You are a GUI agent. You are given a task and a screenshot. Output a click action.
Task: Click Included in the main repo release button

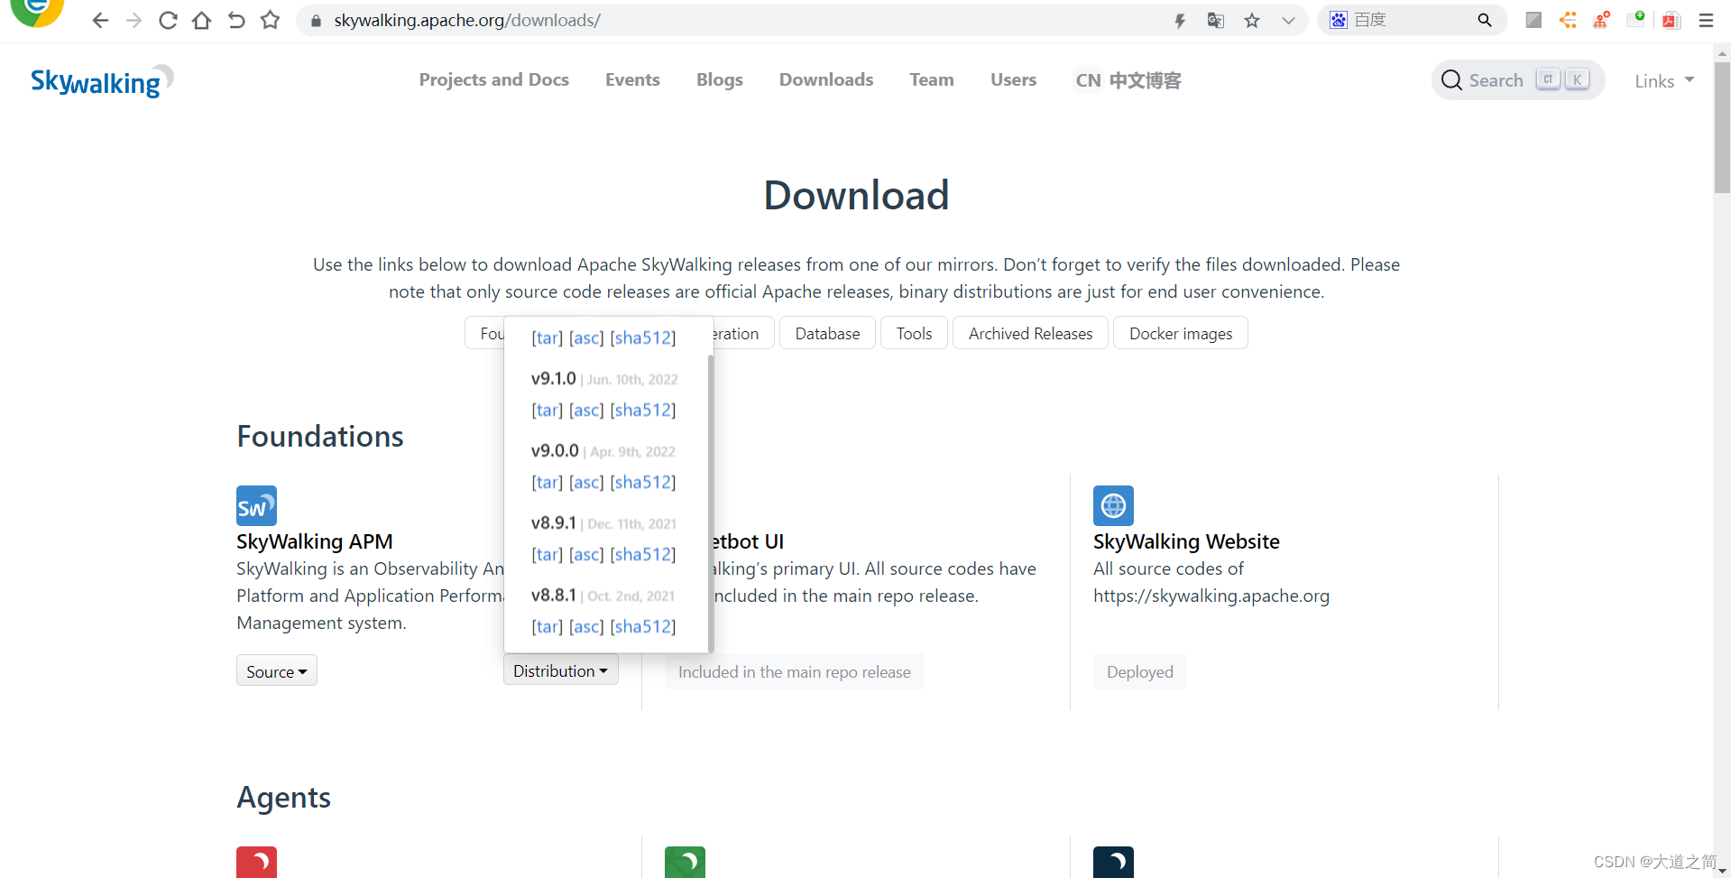(795, 671)
